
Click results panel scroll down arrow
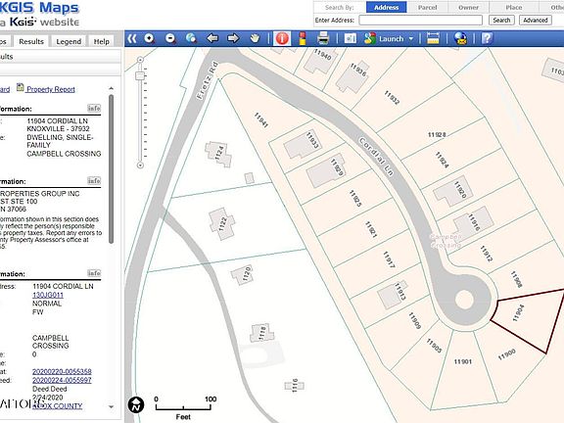tap(112, 406)
